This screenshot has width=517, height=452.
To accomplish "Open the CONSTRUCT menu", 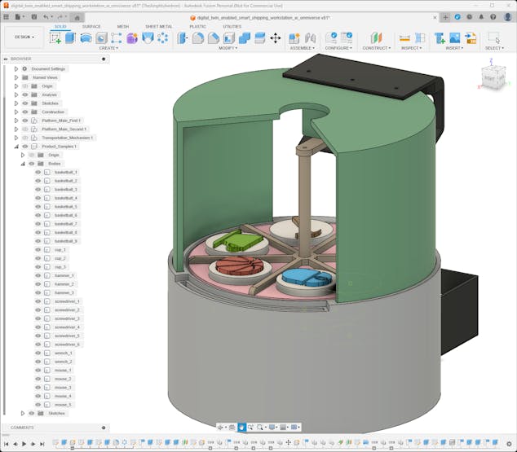I will [x=376, y=48].
